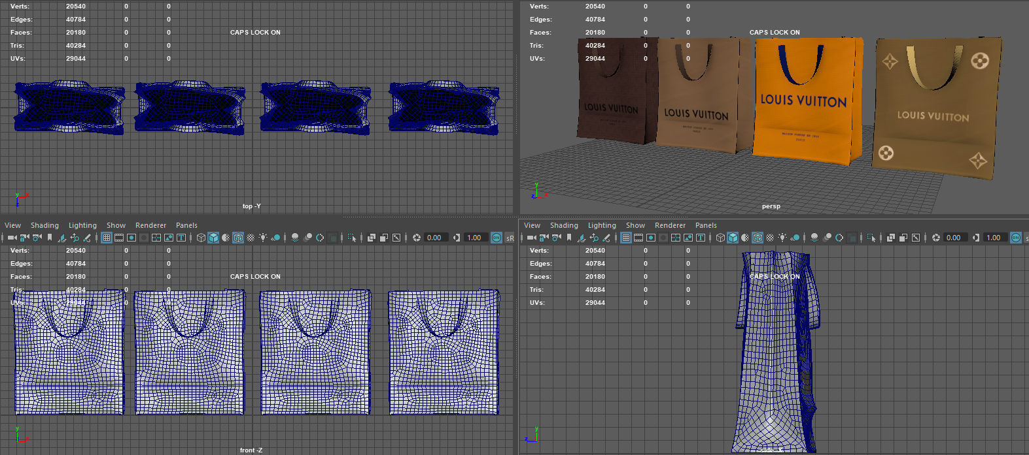Enable Smooth Shade All in side panel

733,238
